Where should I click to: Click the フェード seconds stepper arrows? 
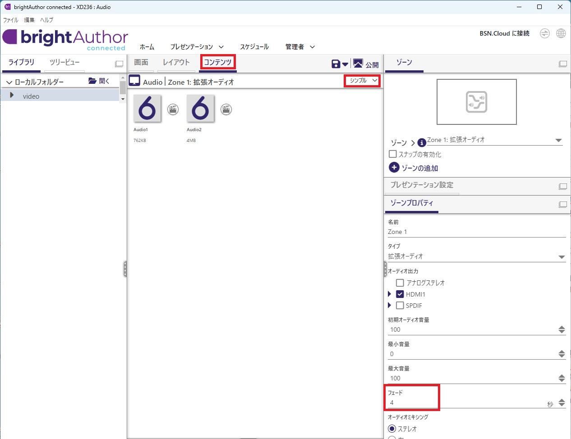coord(562,402)
